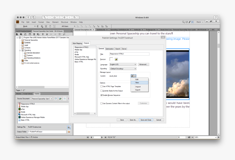Switch to the Script Library tab

pyautogui.click(x=28, y=94)
